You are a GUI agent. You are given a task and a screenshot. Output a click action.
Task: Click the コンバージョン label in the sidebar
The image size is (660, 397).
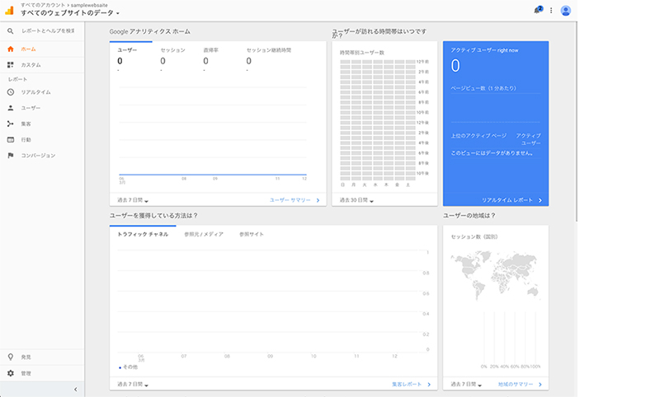point(38,156)
